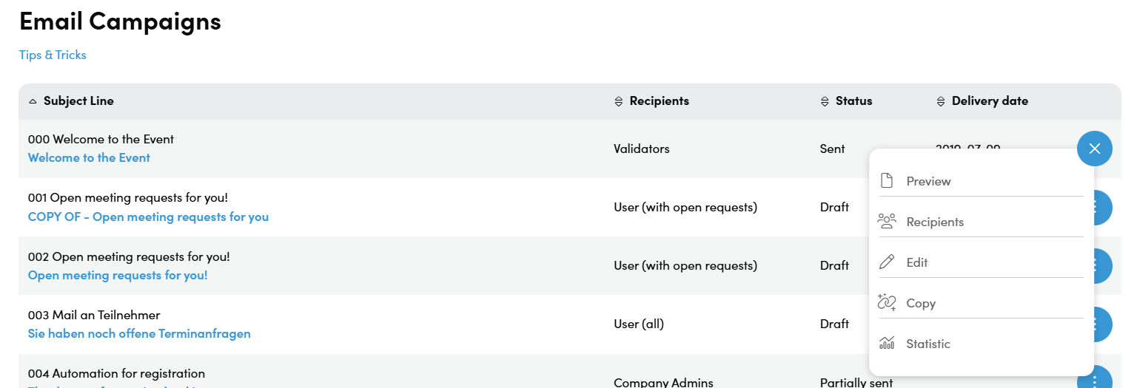Open actions menu for 003 Mail an Teilnehmer
The width and height of the screenshot is (1137, 388).
coord(1102,324)
